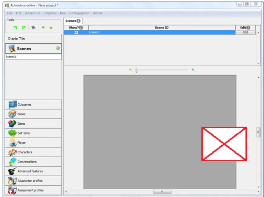Click the Edit button for SceneId row

245,32
